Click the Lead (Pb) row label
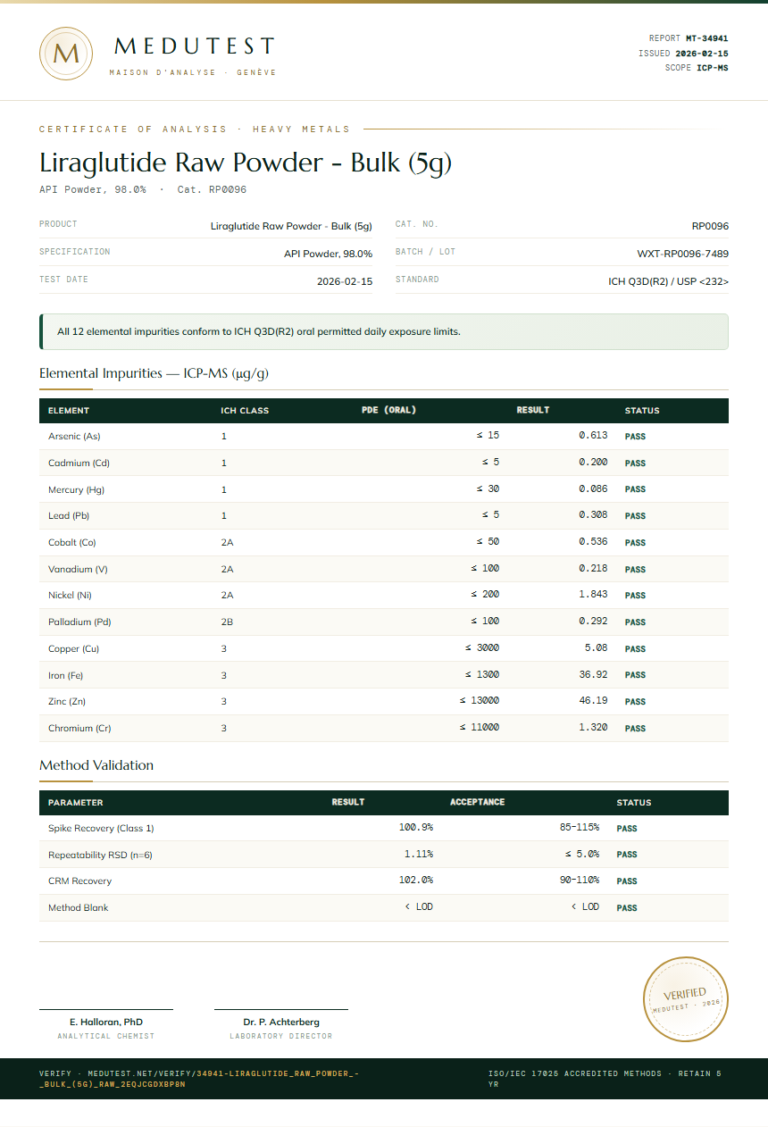The height and width of the screenshot is (1127, 768). [69, 516]
